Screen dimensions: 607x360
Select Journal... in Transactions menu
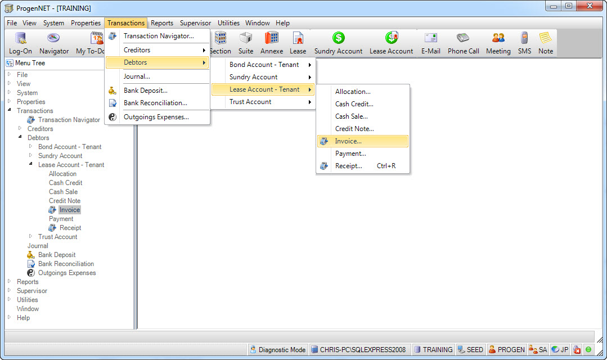click(157, 76)
